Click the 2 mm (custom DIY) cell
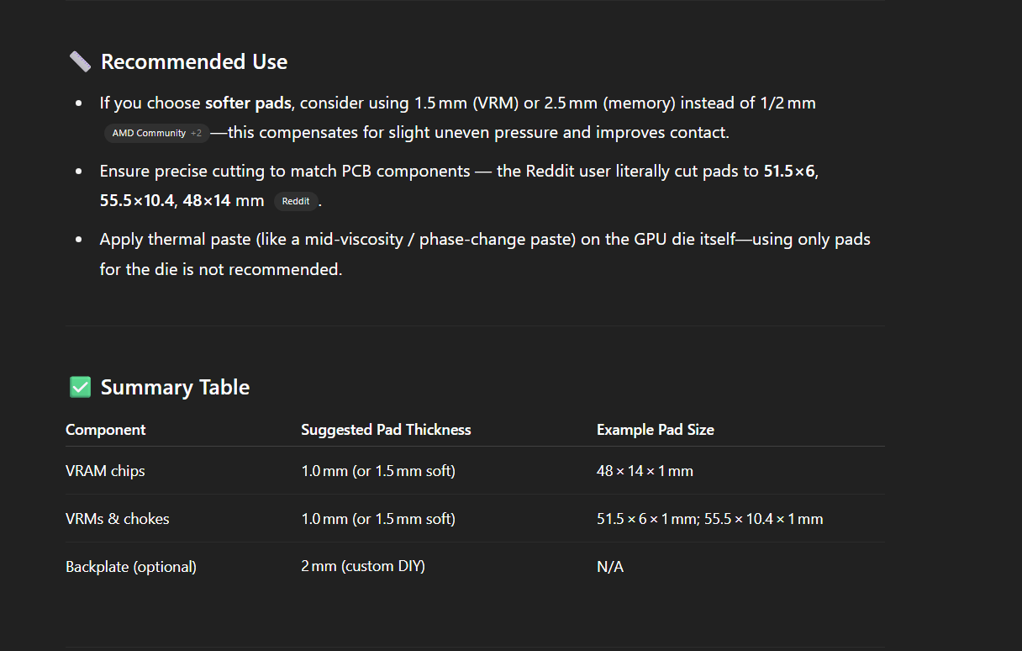This screenshot has height=651, width=1022. pos(363,567)
